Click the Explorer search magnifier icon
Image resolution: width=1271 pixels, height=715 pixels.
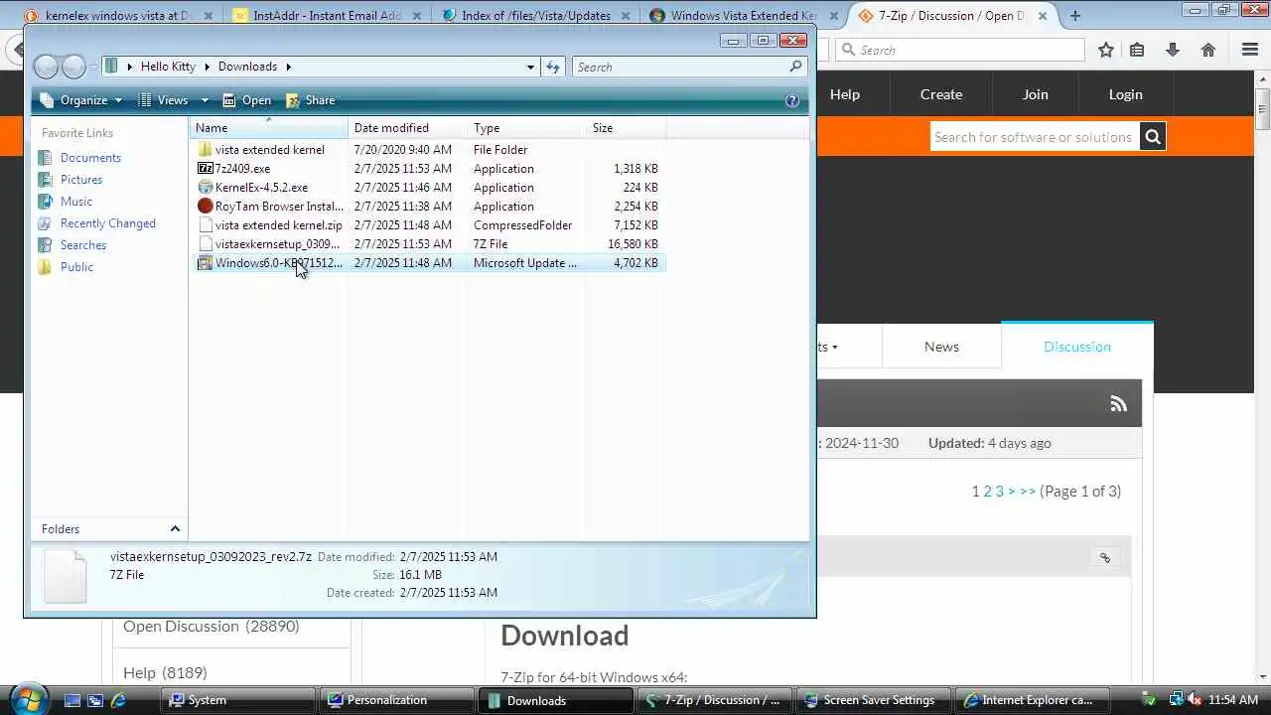point(795,67)
